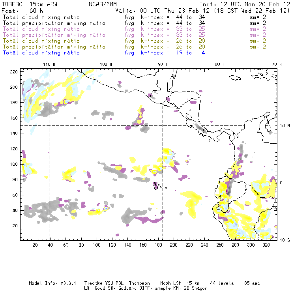Select '240' on the bottom horizontal axis
This screenshot has width=292, height=292.
pyautogui.click(x=204, y=245)
